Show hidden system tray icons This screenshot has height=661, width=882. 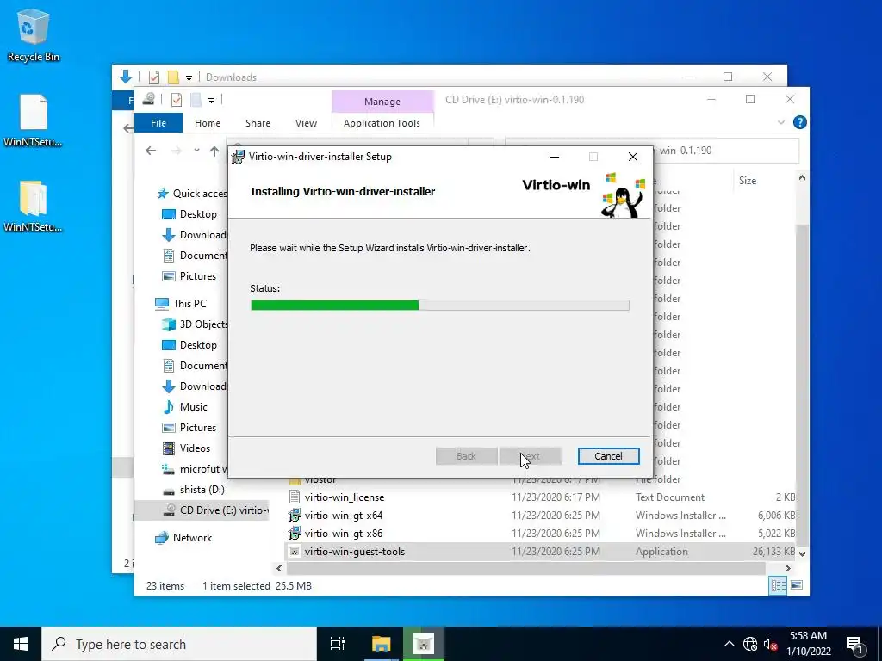click(729, 644)
